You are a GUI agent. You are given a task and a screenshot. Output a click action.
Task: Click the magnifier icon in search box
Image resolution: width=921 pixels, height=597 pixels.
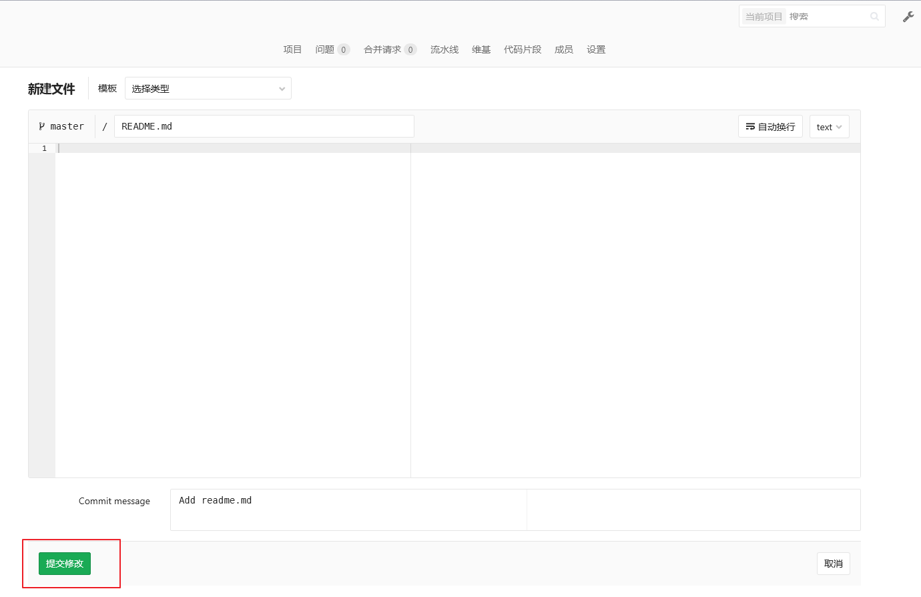(874, 17)
